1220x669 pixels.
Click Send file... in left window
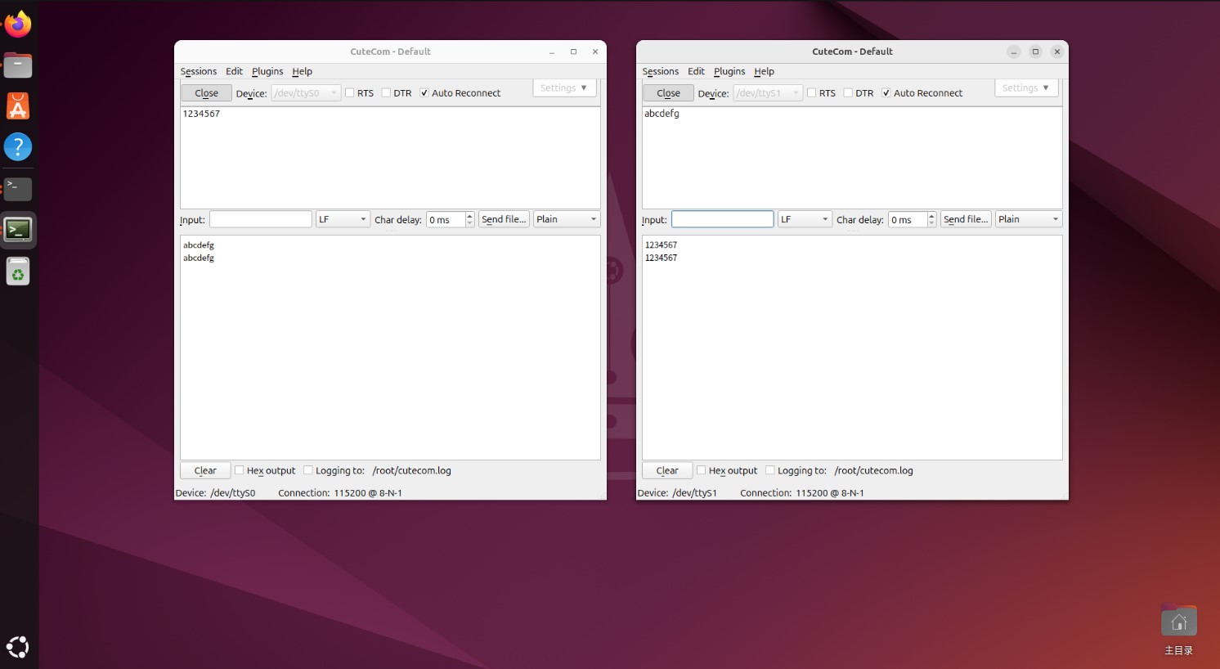(504, 219)
